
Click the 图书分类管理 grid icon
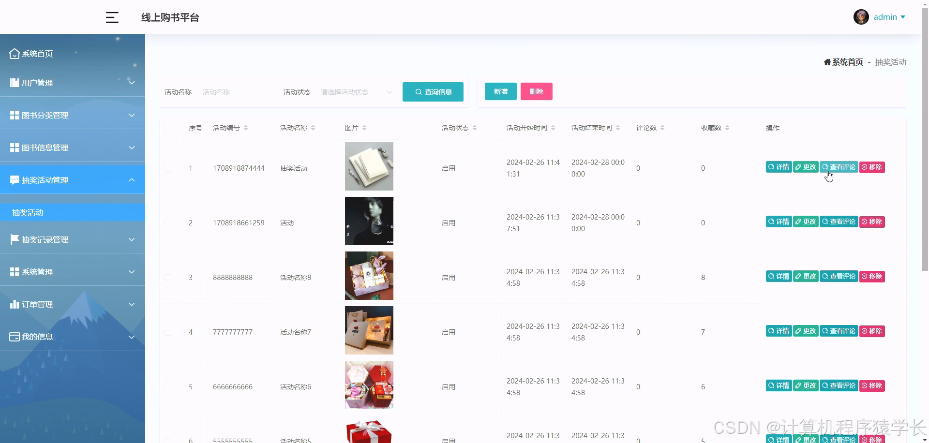15,115
